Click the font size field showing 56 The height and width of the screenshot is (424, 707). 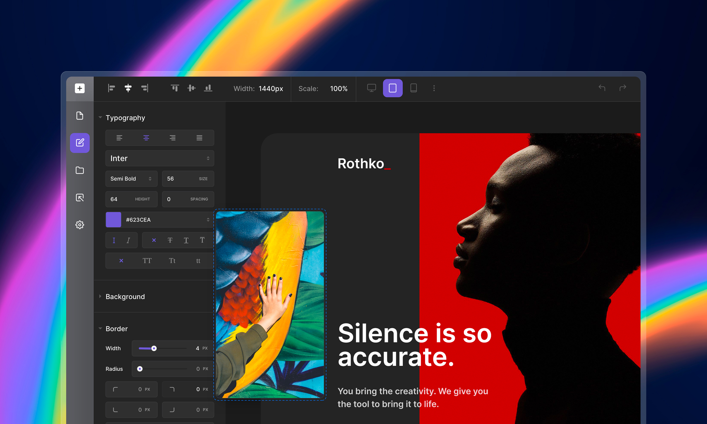click(x=188, y=179)
